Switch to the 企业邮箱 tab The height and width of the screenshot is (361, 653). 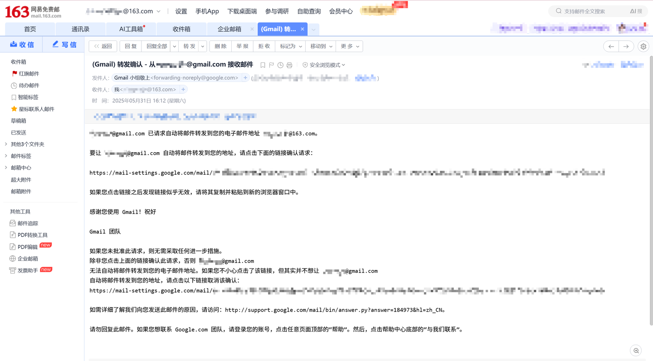point(229,29)
